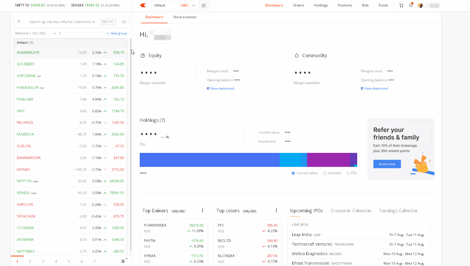The image size is (470, 266).
Task: Open the profile avatar menu
Action: (x=420, y=5)
